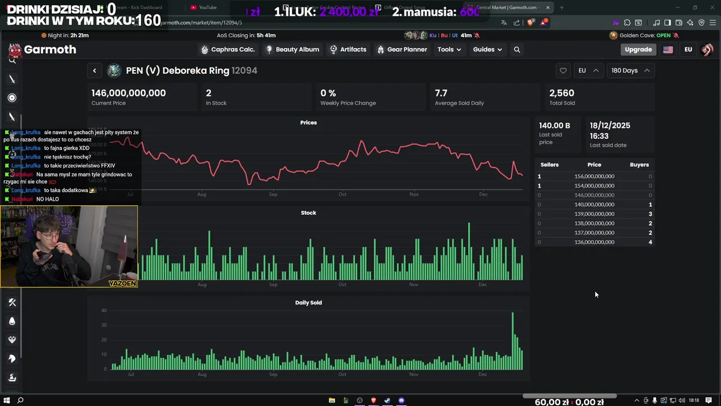Open the Windows notification center icon
This screenshot has height=406, width=721.
click(709, 400)
